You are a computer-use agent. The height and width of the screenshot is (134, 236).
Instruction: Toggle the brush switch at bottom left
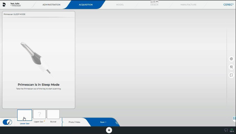point(7,122)
